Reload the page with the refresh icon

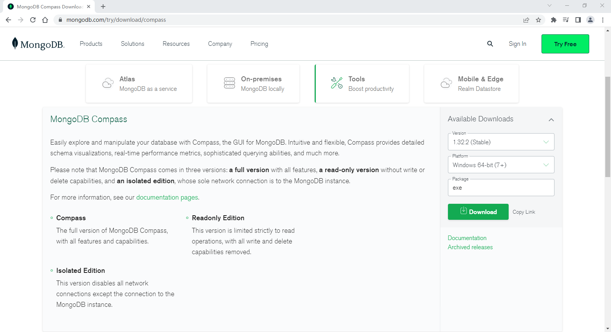coord(33,20)
